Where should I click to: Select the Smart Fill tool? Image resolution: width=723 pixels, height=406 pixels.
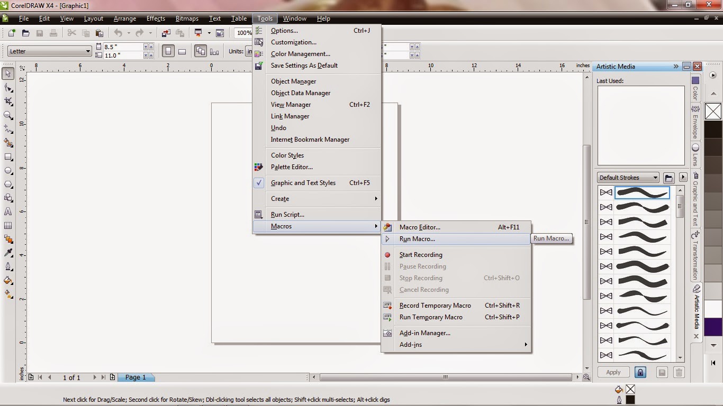click(8, 143)
